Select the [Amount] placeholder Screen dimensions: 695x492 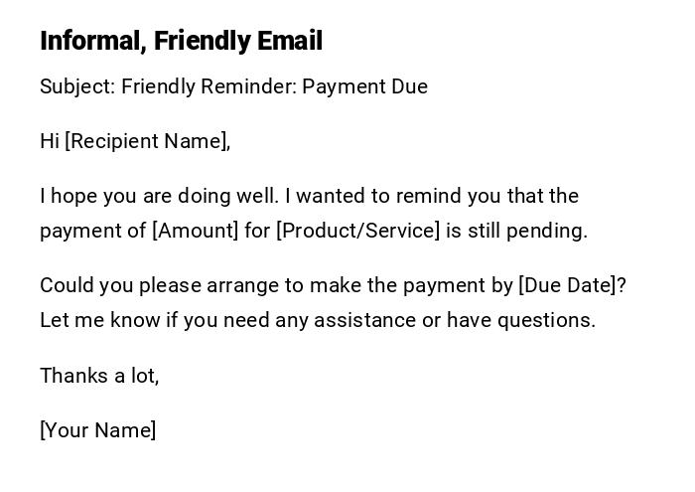(196, 231)
